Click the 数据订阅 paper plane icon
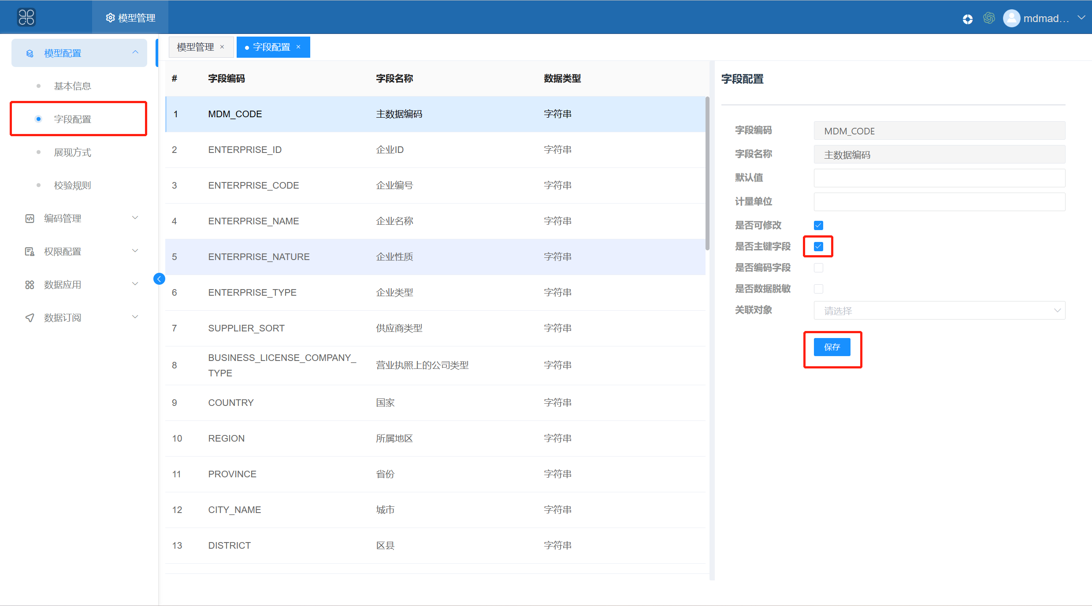 tap(30, 318)
